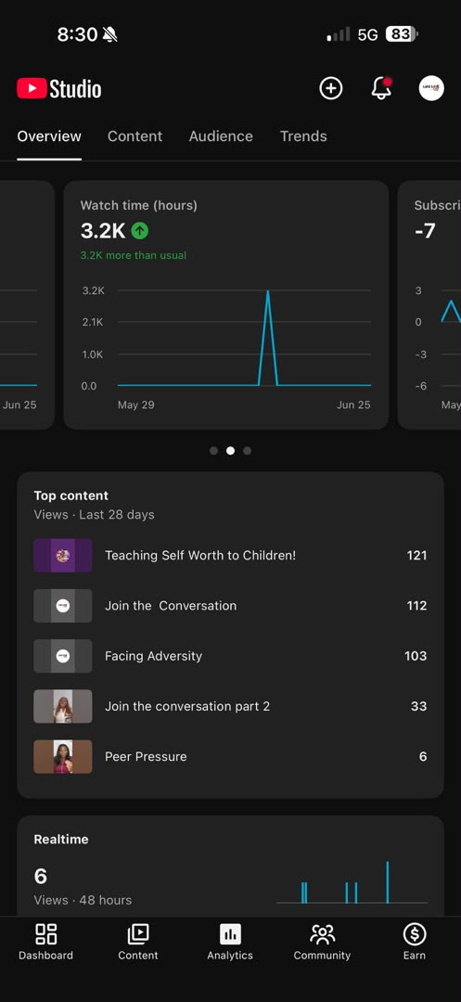
Task: Open the channel profile avatar
Action: coord(431,88)
